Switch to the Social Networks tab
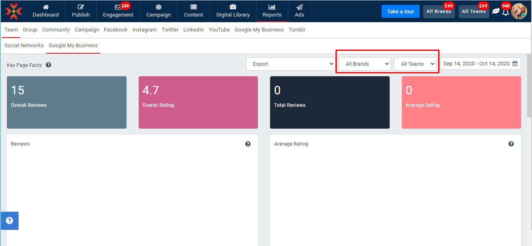Image resolution: width=532 pixels, height=246 pixels. pos(24,46)
